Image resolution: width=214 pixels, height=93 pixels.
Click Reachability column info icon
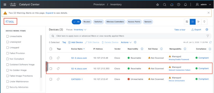coord(142,49)
